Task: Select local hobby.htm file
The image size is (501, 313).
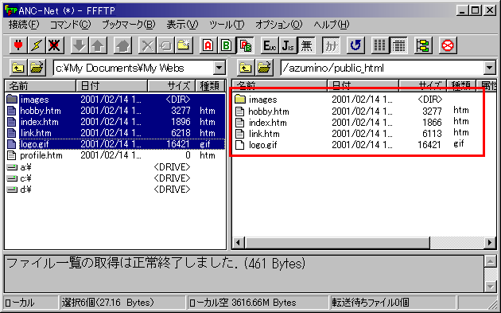Action: (x=115, y=111)
